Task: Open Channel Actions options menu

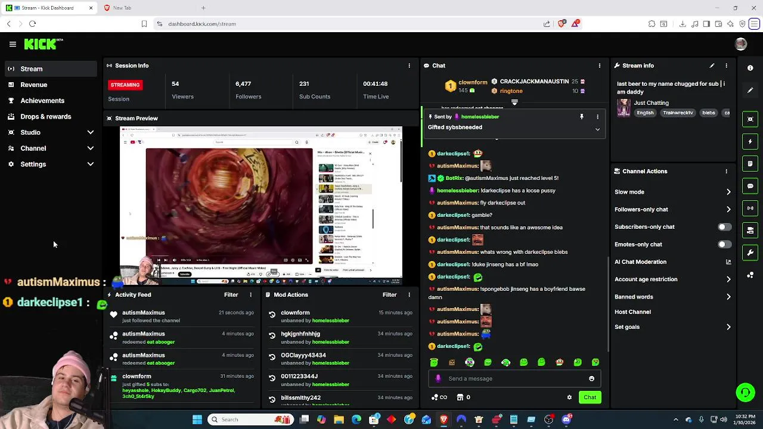Action: 726,171
